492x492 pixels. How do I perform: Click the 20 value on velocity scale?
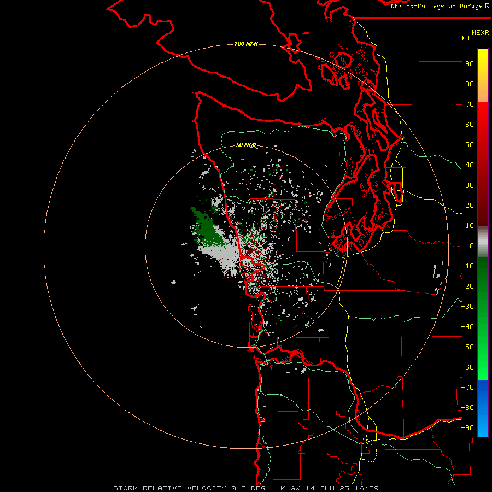470,206
